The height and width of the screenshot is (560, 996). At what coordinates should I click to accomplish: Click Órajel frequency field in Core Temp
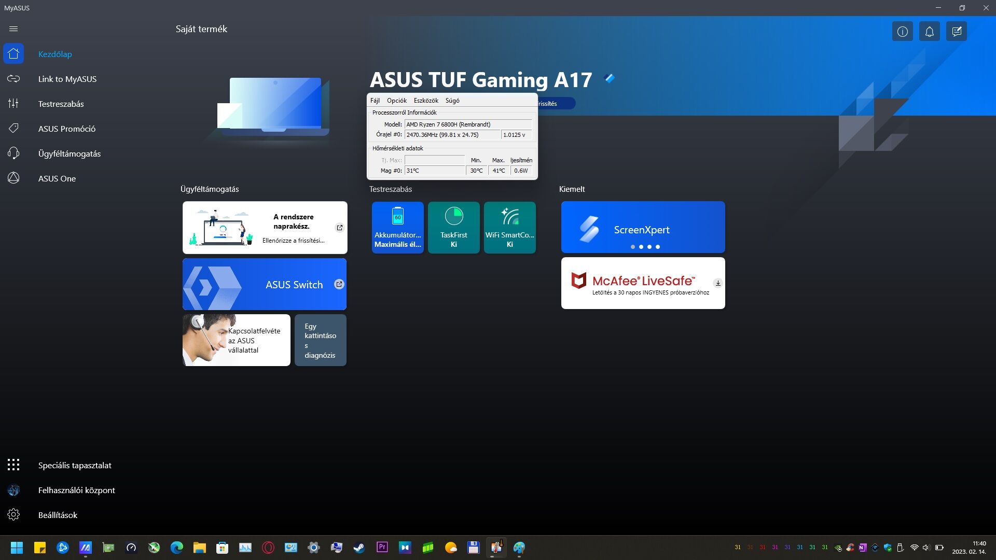pos(452,135)
